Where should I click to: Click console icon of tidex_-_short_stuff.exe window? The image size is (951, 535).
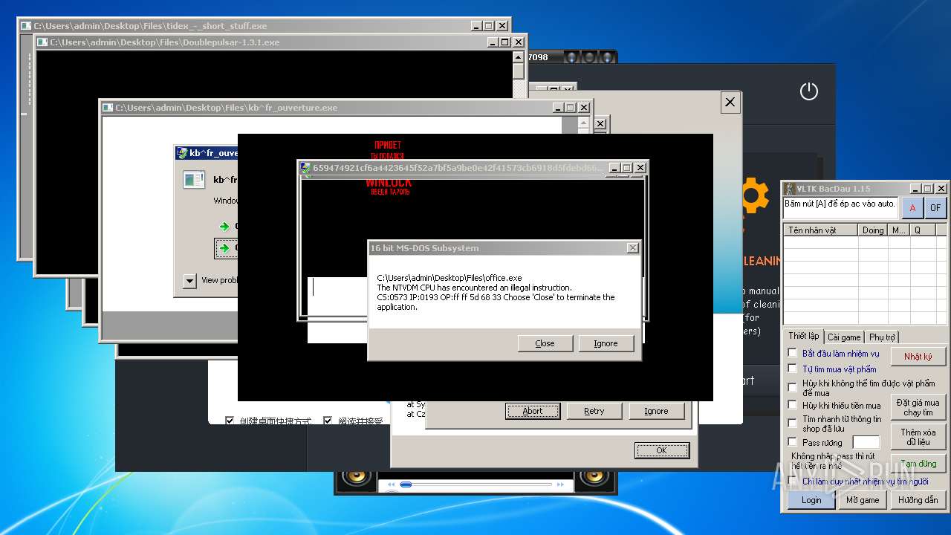pos(26,26)
